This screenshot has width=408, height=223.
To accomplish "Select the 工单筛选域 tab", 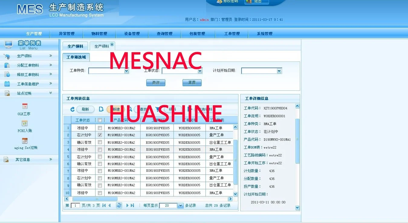I will [x=76, y=57].
